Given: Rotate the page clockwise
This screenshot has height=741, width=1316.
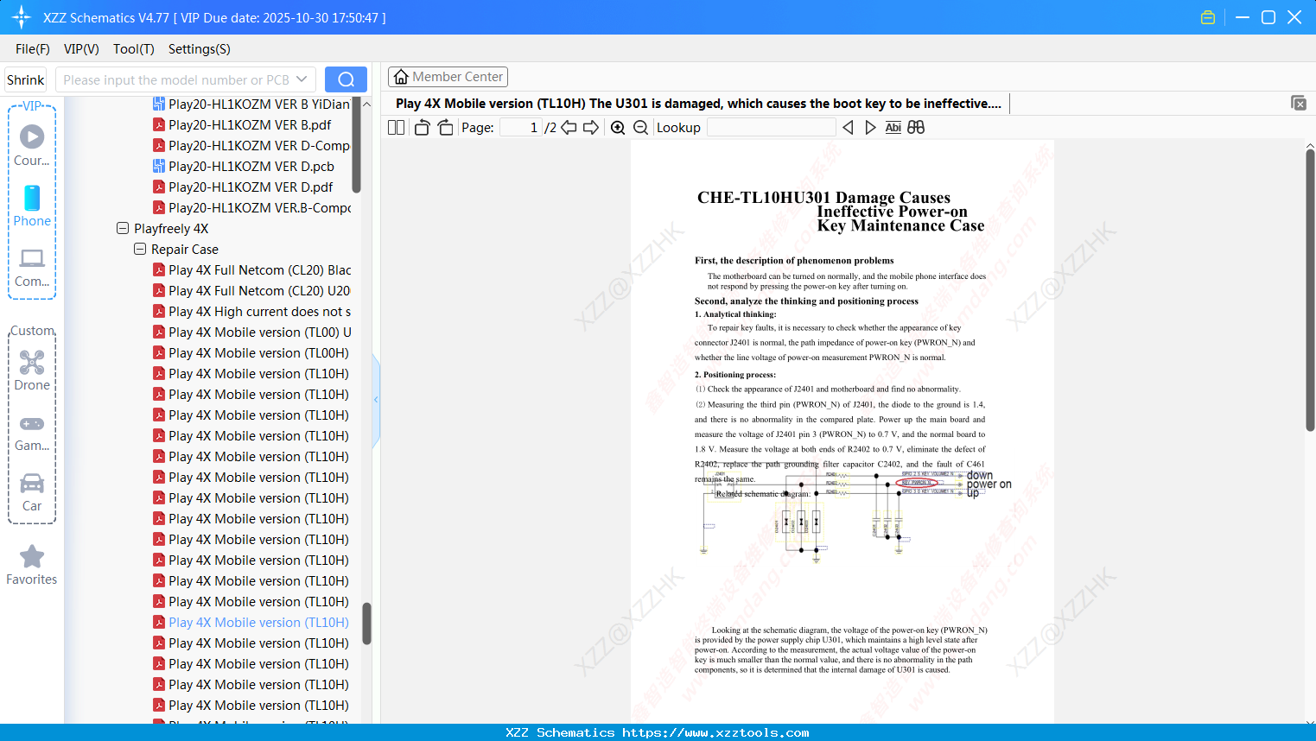Looking at the screenshot, I should 445,127.
